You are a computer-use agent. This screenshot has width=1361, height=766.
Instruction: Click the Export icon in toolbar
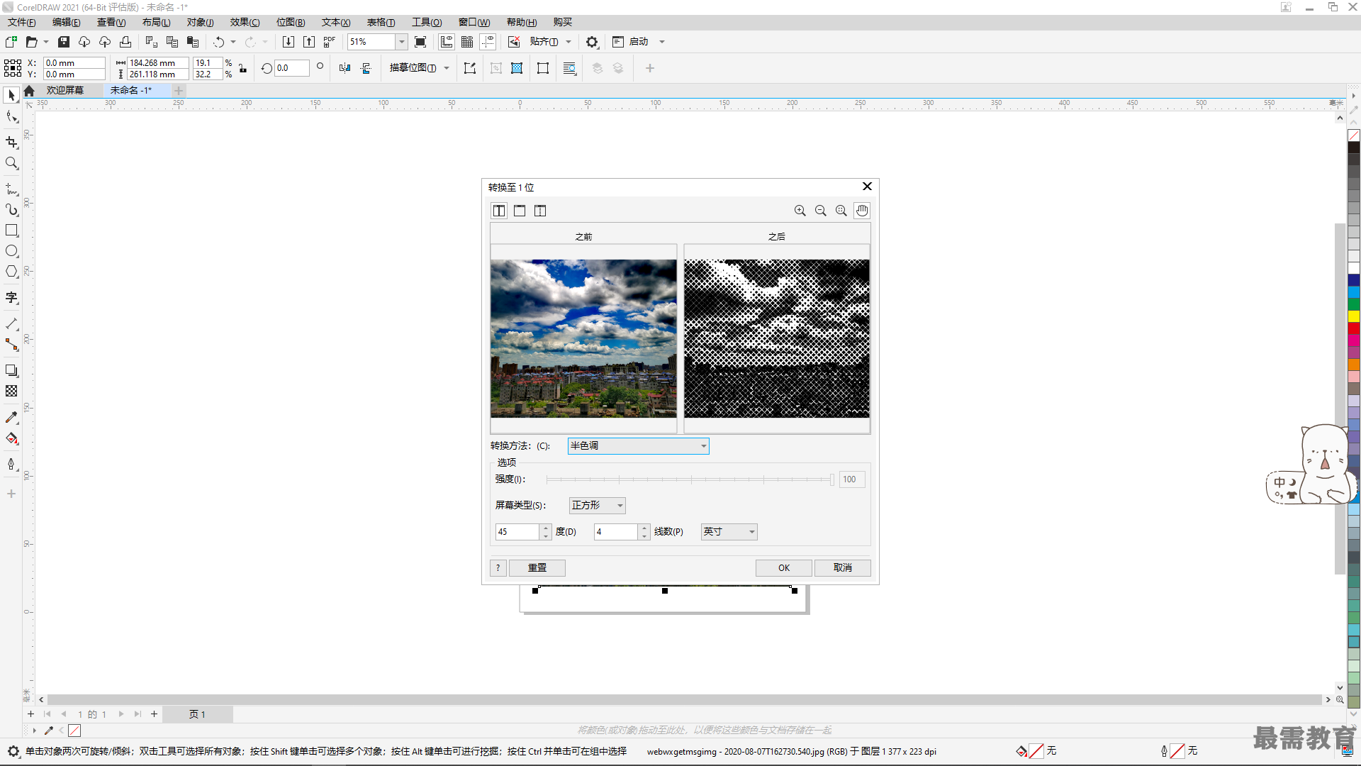309,42
